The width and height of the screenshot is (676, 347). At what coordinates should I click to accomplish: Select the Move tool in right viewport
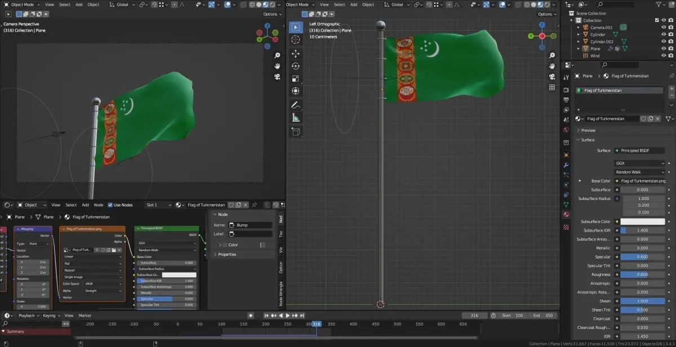click(296, 54)
